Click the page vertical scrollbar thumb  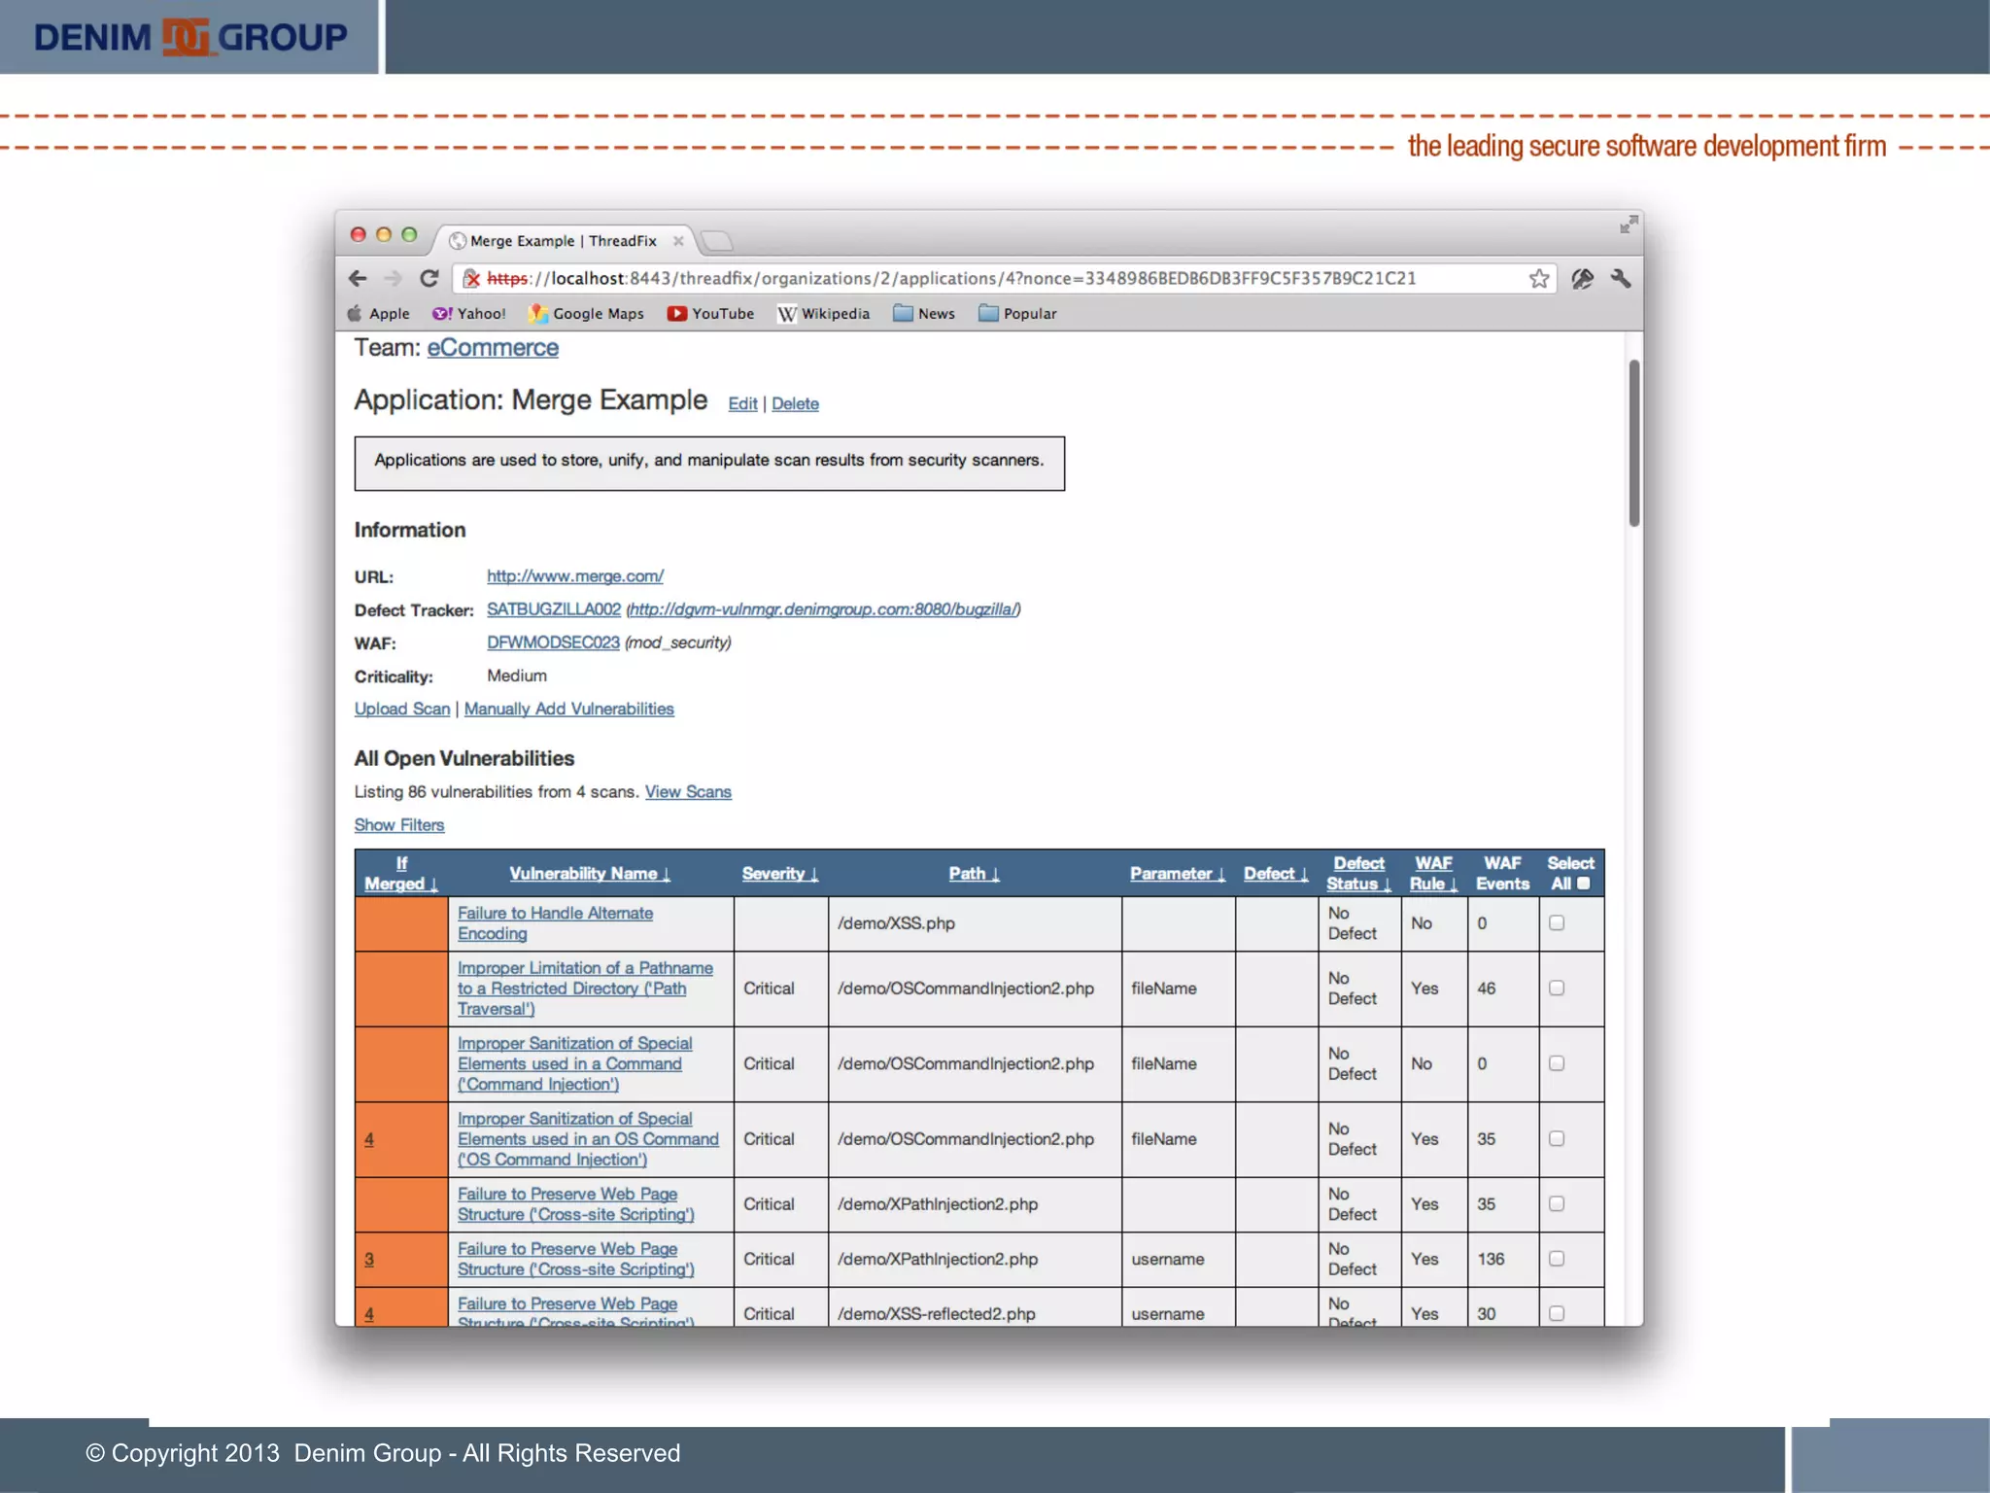(1634, 443)
